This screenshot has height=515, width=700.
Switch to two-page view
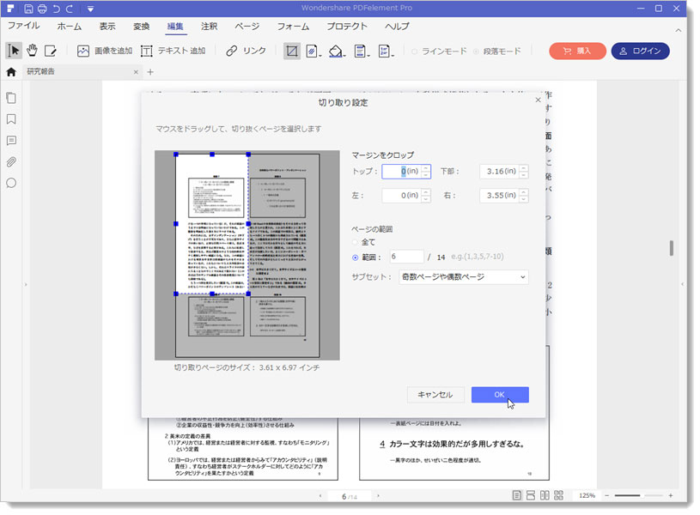click(x=545, y=495)
